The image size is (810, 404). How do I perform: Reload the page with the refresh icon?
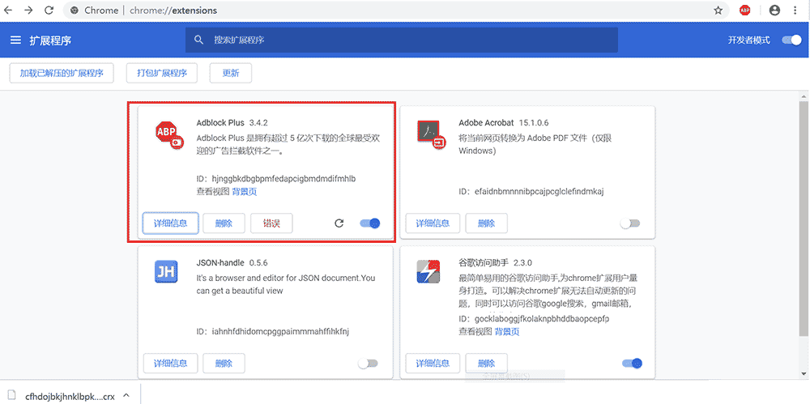tap(49, 11)
